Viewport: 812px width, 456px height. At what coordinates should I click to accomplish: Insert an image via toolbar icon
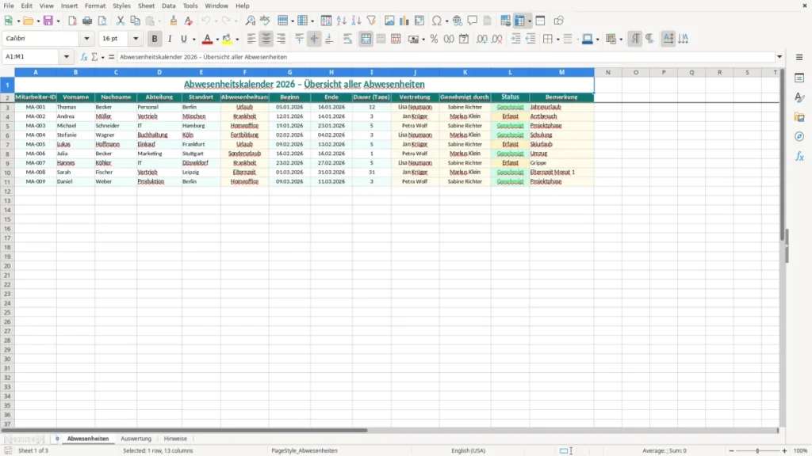tap(389, 21)
